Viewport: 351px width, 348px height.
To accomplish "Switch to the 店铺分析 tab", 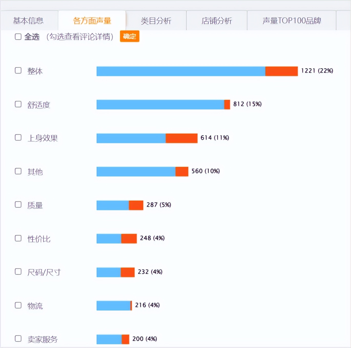I will pos(216,21).
